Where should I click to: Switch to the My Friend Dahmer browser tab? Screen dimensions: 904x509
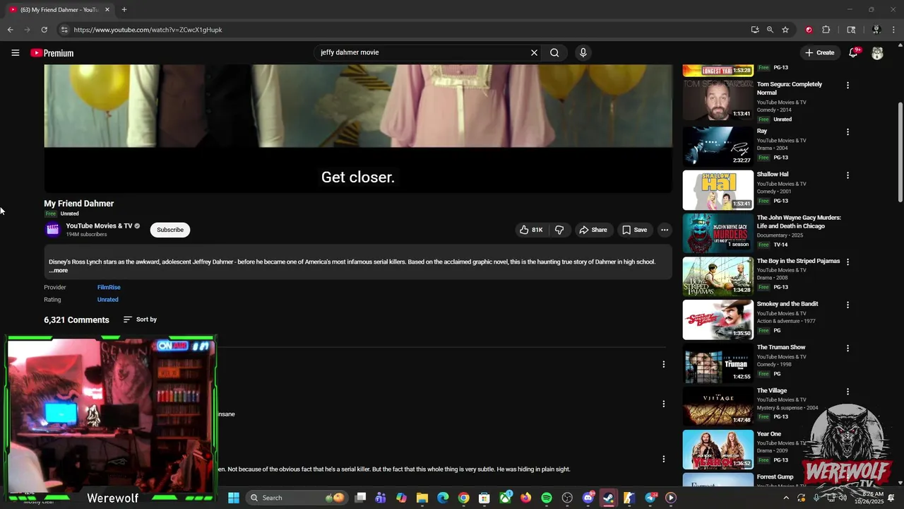coord(60,10)
